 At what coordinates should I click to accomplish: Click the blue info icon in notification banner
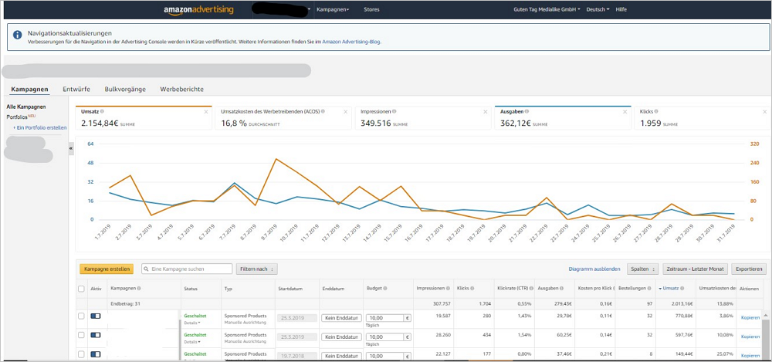17,35
